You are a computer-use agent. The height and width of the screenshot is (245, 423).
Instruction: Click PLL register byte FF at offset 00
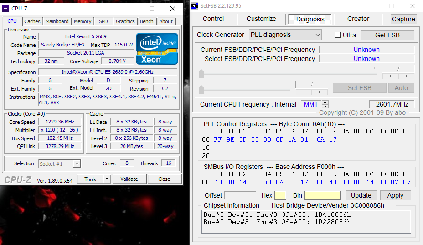click(218, 139)
